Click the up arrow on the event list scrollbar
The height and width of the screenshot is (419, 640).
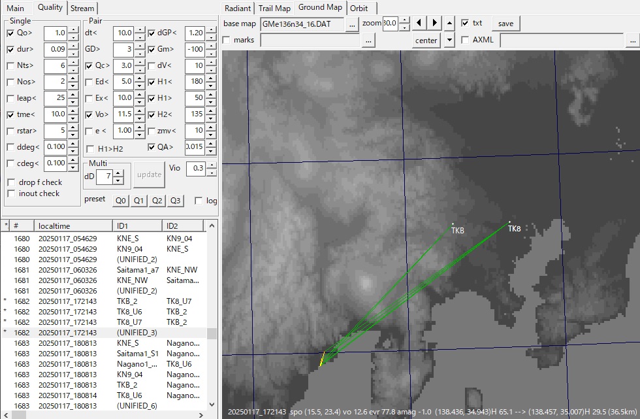tap(213, 226)
